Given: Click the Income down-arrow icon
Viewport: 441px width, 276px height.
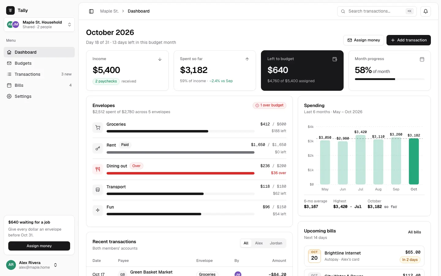Looking at the screenshot, I should [160, 59].
